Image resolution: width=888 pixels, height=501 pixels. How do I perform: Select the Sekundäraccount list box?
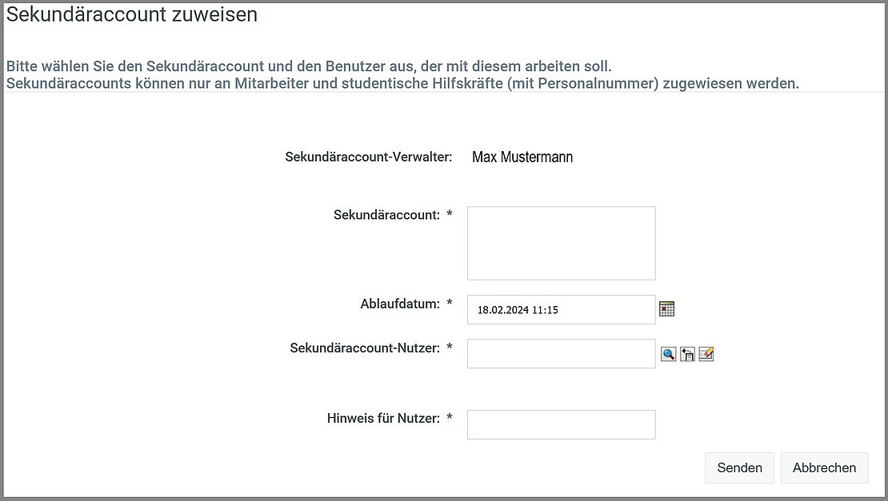[x=561, y=243]
